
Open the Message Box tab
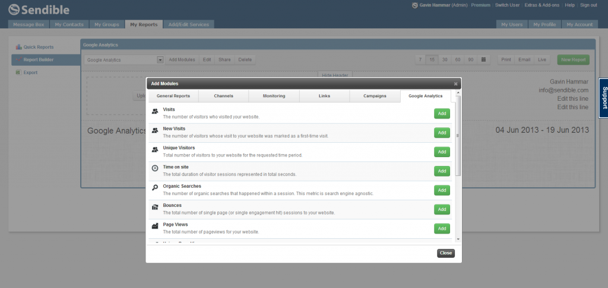click(x=28, y=24)
